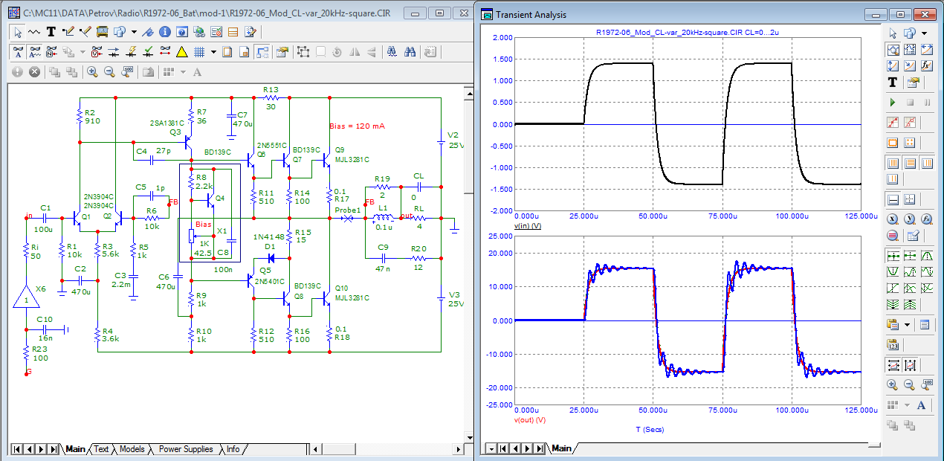Viewport: 944px width, 461px height.
Task: Open the Power Supplies tab
Action: click(186, 449)
